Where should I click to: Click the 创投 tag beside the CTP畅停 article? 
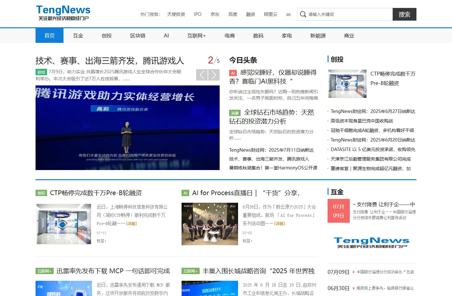[41, 193]
